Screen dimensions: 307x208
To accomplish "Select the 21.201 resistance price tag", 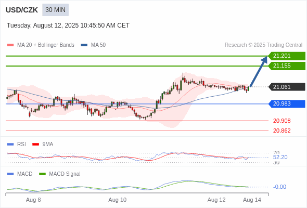I will [x=287, y=56].
